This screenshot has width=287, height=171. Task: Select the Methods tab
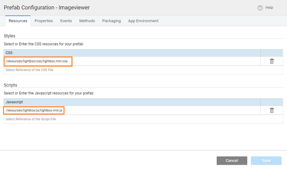pos(87,21)
